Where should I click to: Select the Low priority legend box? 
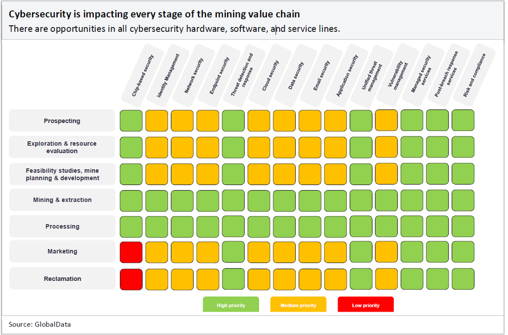coord(366,305)
